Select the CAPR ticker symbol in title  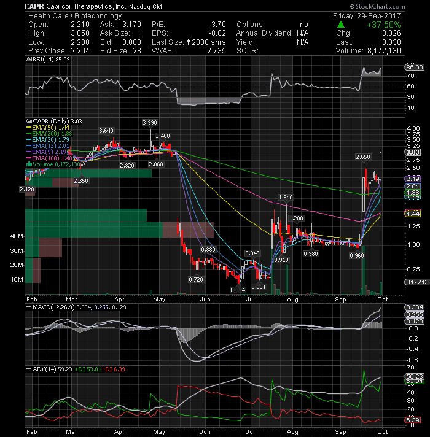click(34, 6)
